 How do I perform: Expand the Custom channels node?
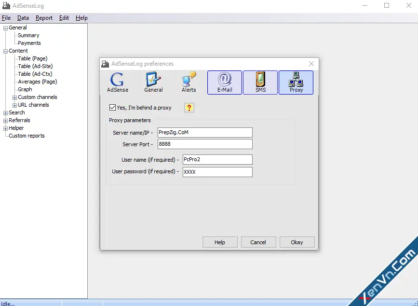click(14, 97)
